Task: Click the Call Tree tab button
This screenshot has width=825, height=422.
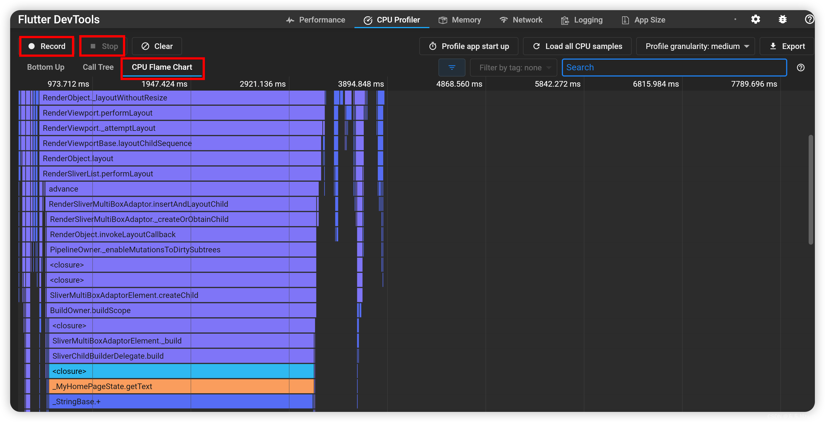Action: point(98,67)
